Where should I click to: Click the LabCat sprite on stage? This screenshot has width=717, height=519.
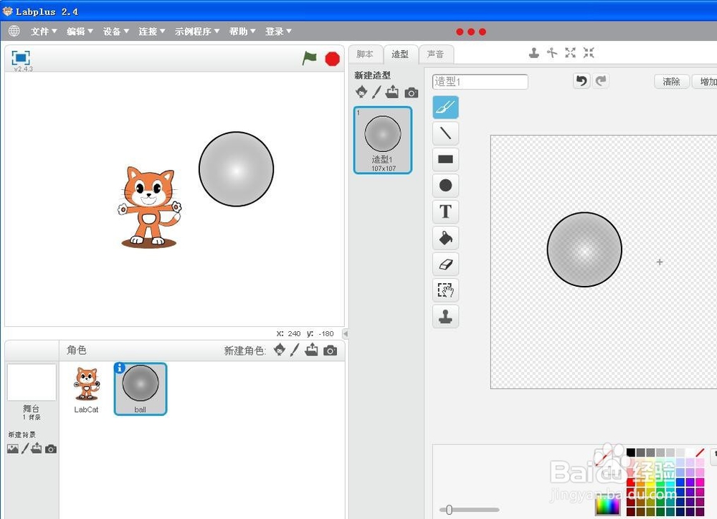149,207
